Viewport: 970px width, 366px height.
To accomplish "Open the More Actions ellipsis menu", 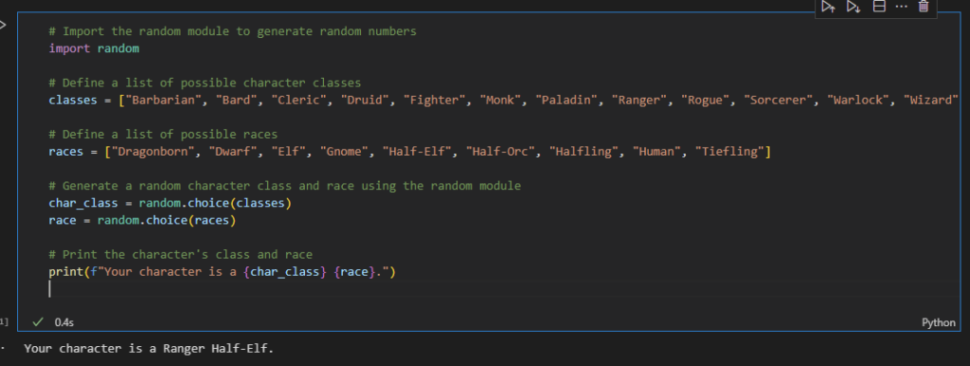I will tap(901, 7).
